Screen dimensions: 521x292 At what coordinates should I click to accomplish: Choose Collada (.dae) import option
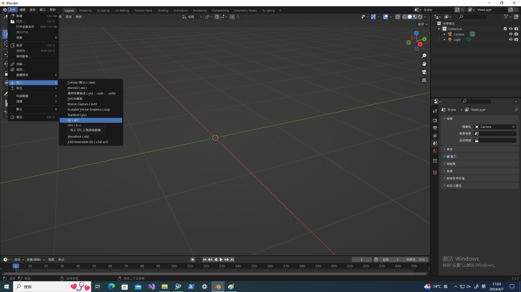click(x=91, y=83)
